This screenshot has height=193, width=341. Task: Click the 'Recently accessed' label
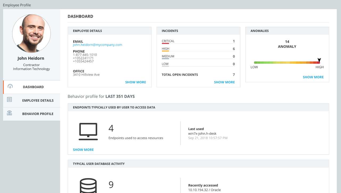coord(203,185)
